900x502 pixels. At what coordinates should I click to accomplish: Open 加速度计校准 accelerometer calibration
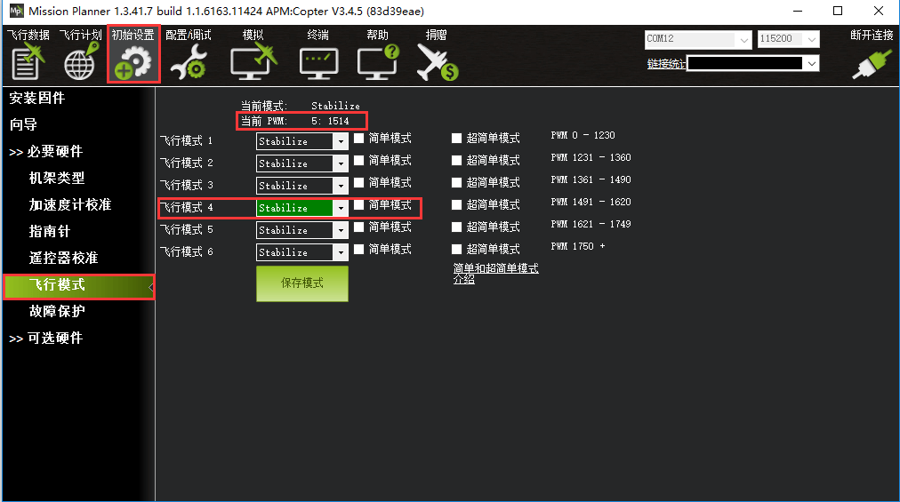tap(70, 205)
